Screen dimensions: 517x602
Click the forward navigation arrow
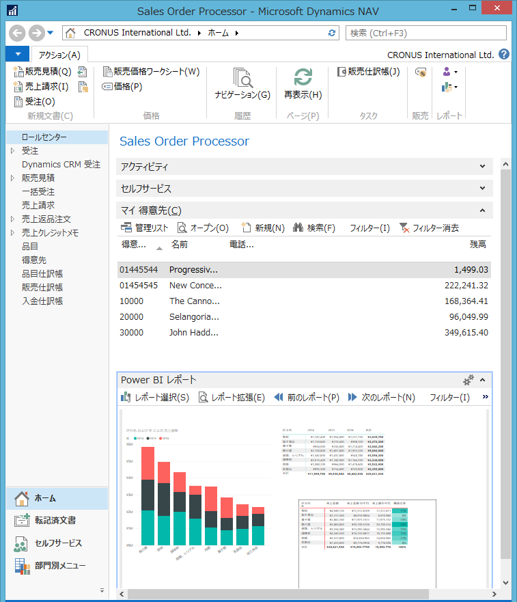click(36, 33)
